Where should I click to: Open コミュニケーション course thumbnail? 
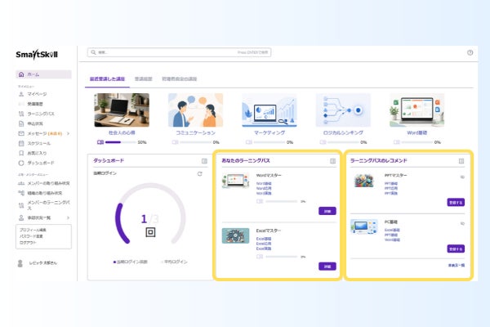(196, 110)
